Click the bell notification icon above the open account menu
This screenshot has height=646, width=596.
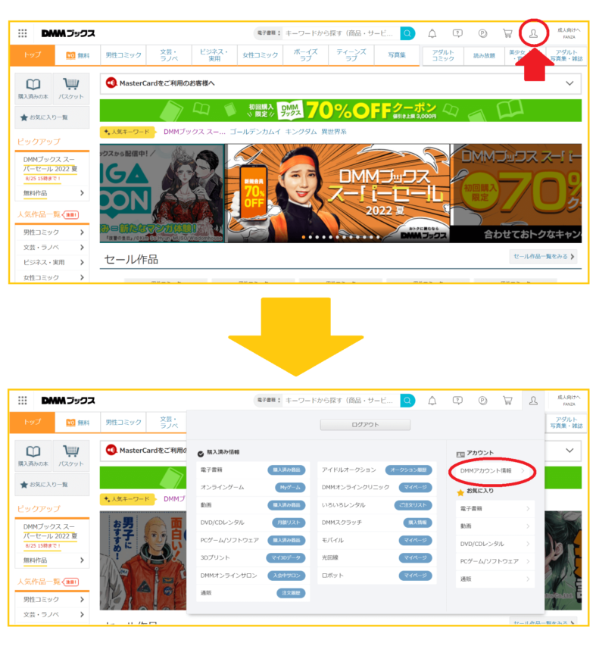pyautogui.click(x=432, y=400)
